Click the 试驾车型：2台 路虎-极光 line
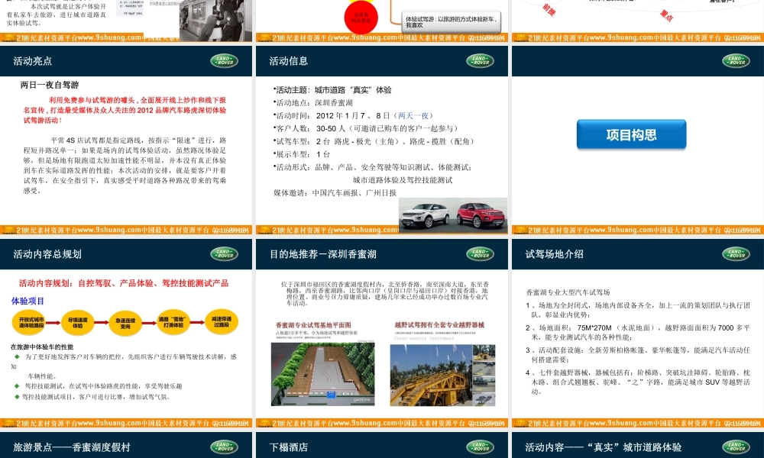The height and width of the screenshot is (458, 764). click(x=374, y=141)
